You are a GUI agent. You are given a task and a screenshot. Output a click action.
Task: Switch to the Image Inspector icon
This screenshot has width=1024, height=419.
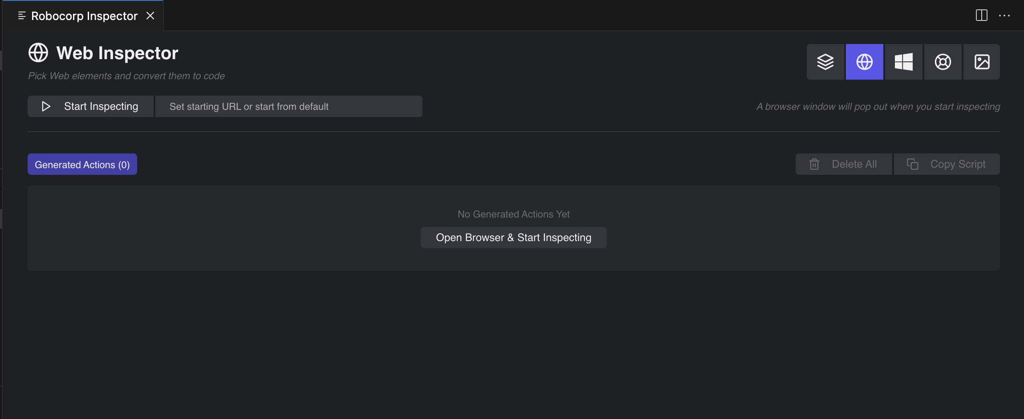click(982, 62)
